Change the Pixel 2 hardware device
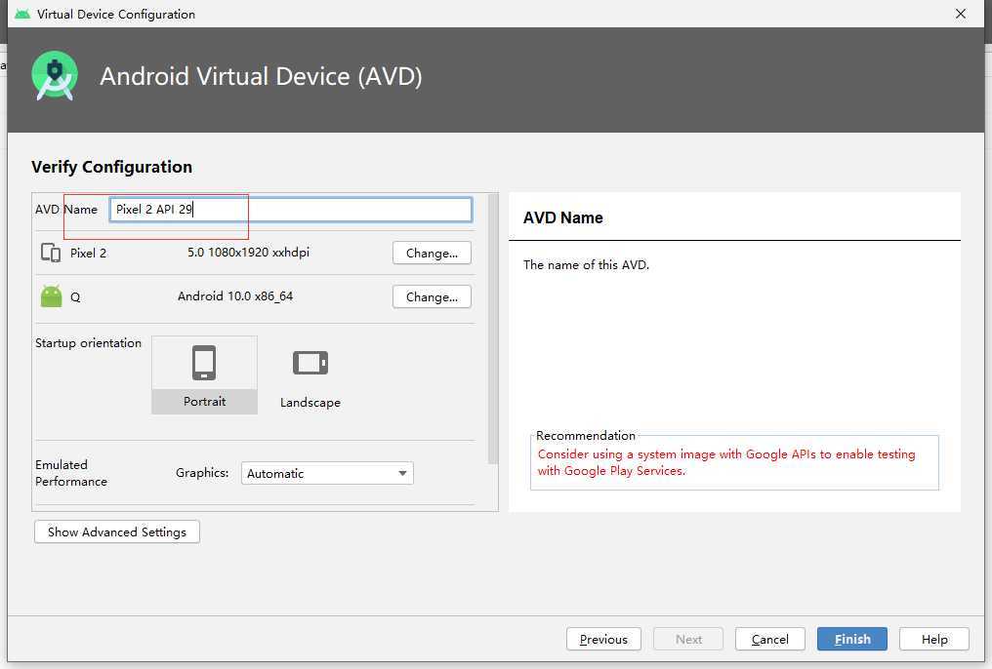Image resolution: width=992 pixels, height=669 pixels. tap(432, 253)
